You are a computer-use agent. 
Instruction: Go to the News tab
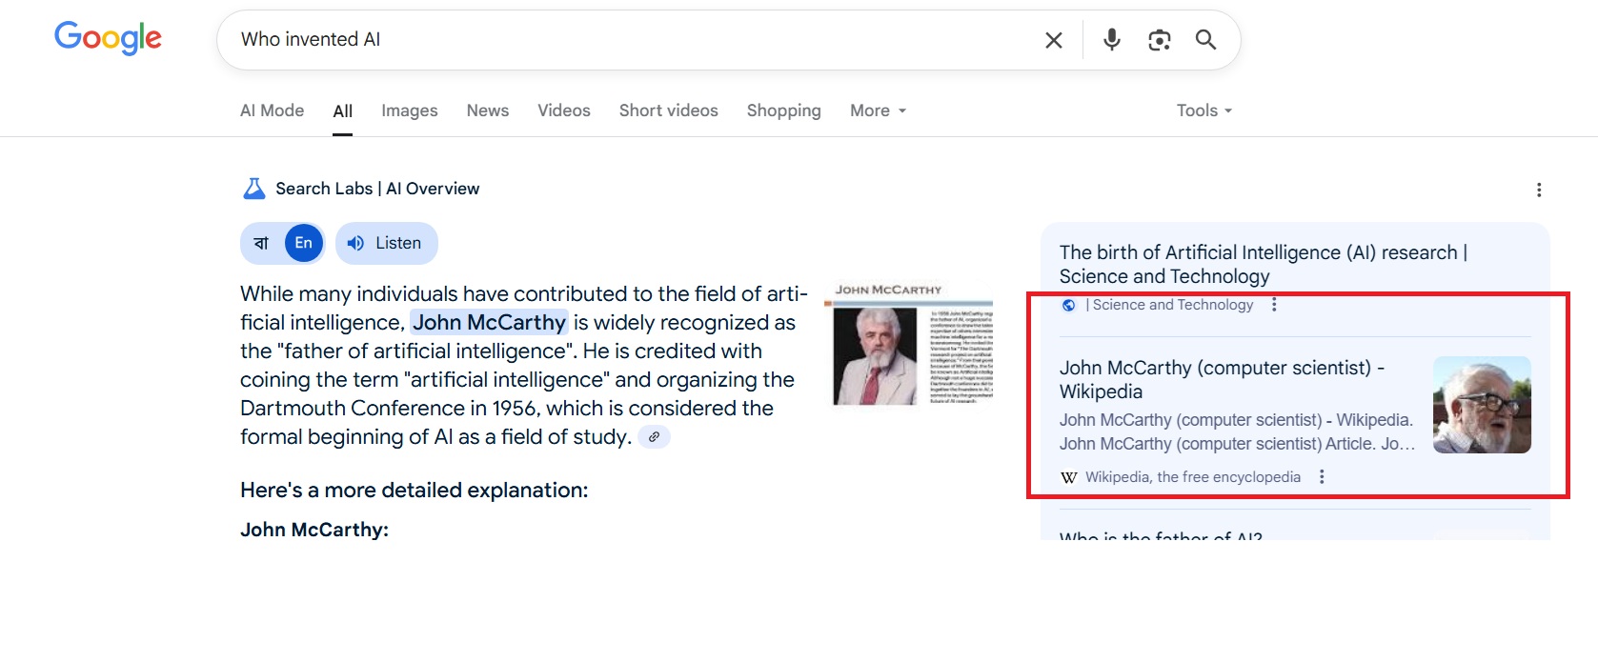tap(488, 110)
